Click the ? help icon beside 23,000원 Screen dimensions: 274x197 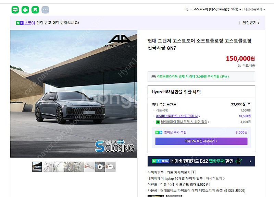(249, 104)
